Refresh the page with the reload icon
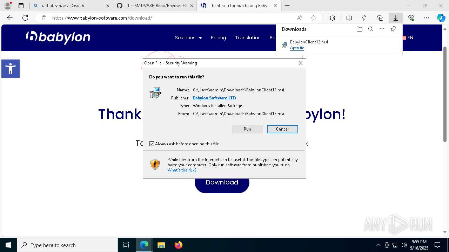Image resolution: width=449 pixels, height=252 pixels. [x=25, y=18]
